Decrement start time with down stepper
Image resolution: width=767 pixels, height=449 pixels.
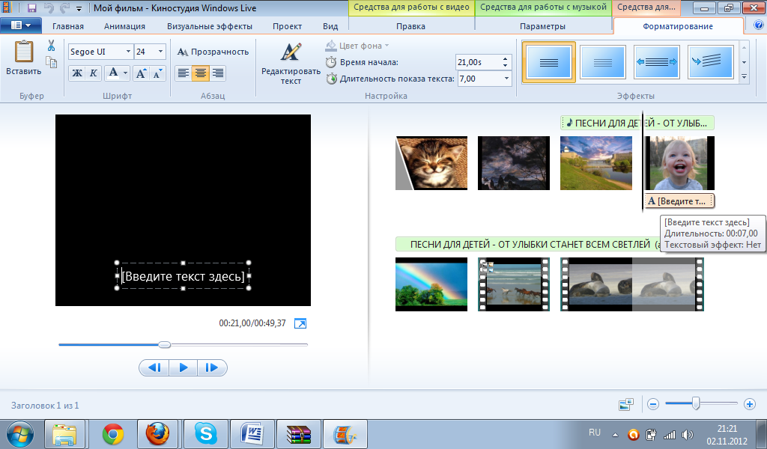(x=506, y=65)
